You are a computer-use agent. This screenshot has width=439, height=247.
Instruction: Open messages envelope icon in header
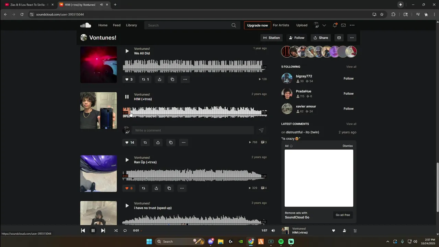point(343,25)
